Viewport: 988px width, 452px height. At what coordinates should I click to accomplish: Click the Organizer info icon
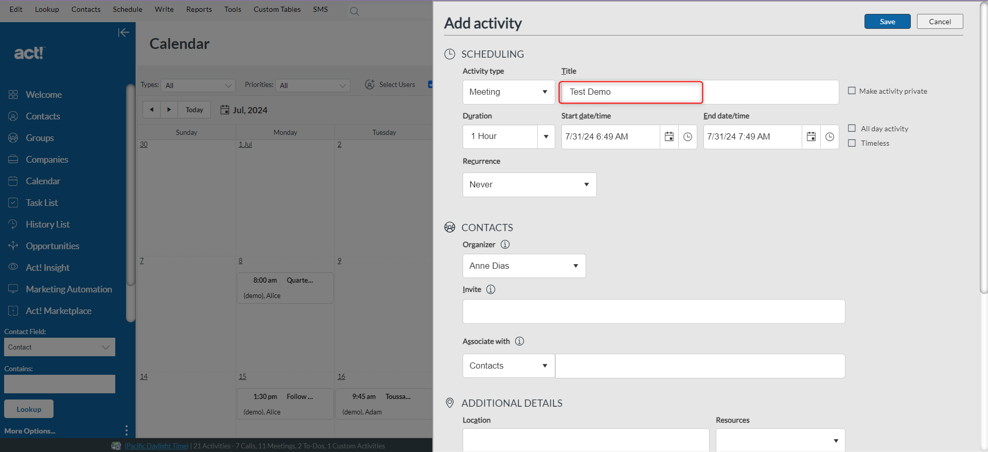click(505, 245)
